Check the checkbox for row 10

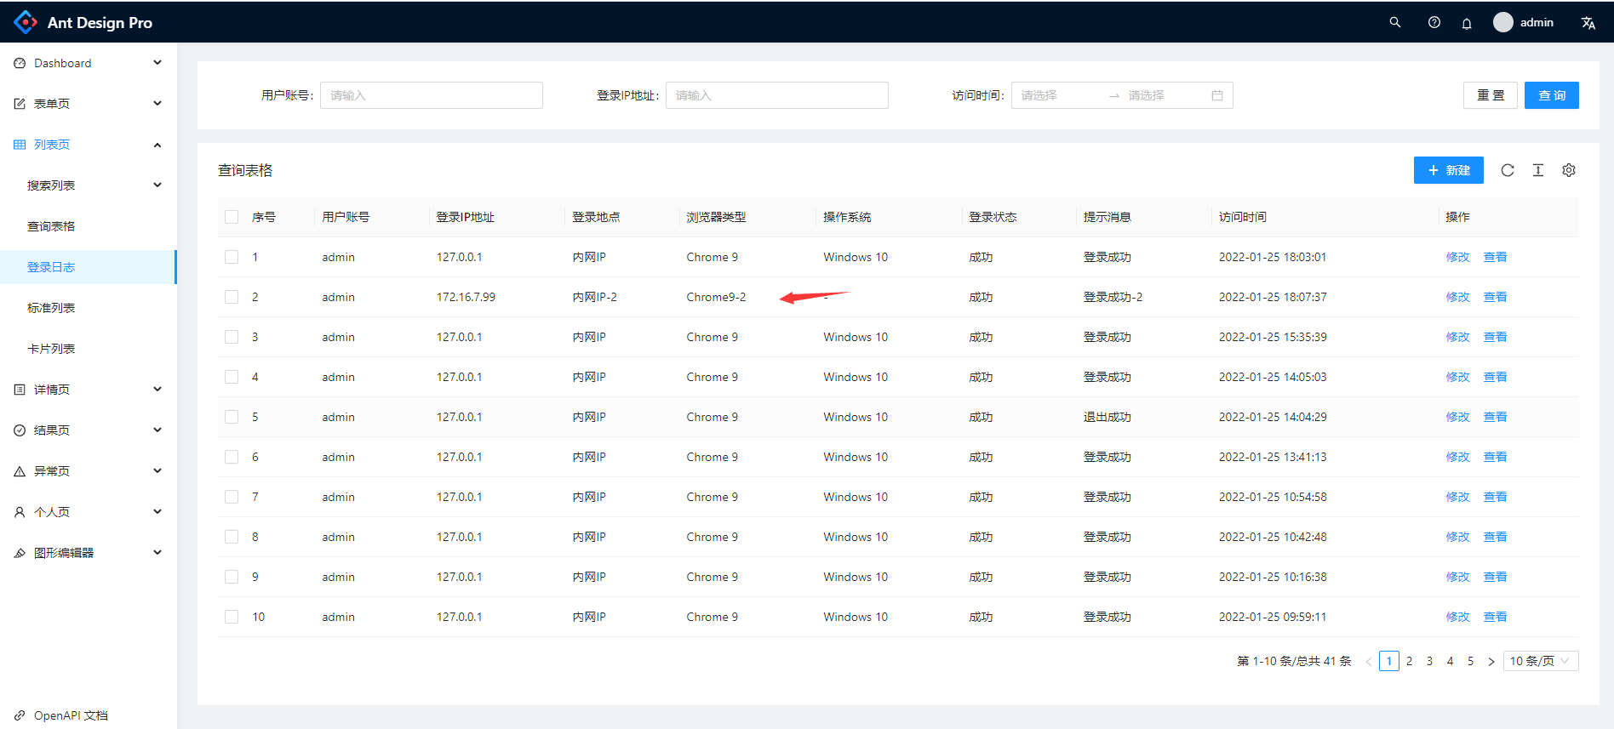tap(232, 617)
